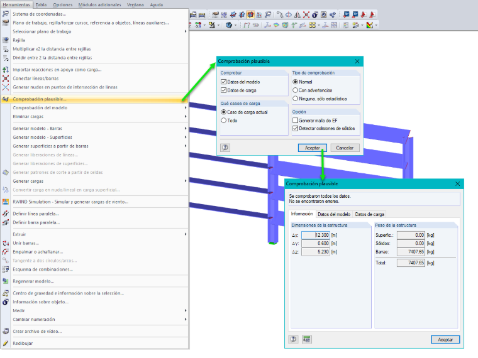The width and height of the screenshot is (478, 358).
Task: Click the Información sobre objeto icon
Action: coord(6,302)
